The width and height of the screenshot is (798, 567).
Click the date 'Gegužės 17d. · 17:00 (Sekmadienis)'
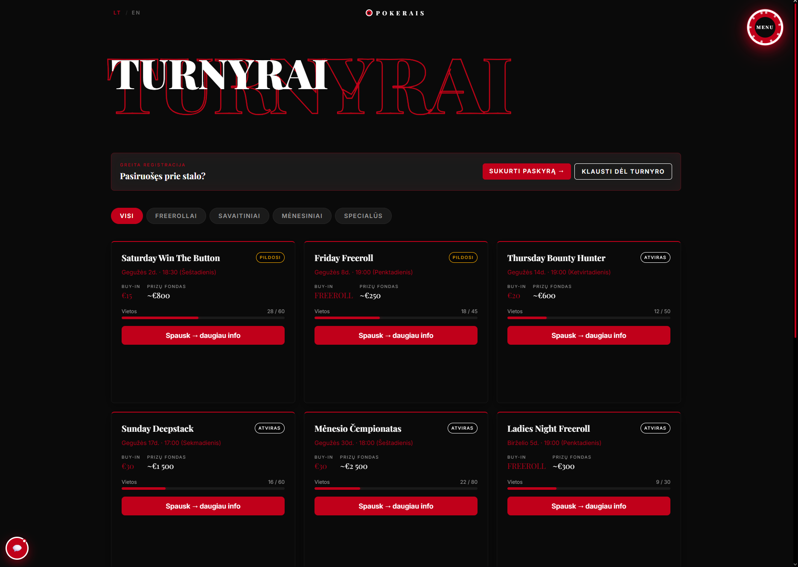[171, 443]
